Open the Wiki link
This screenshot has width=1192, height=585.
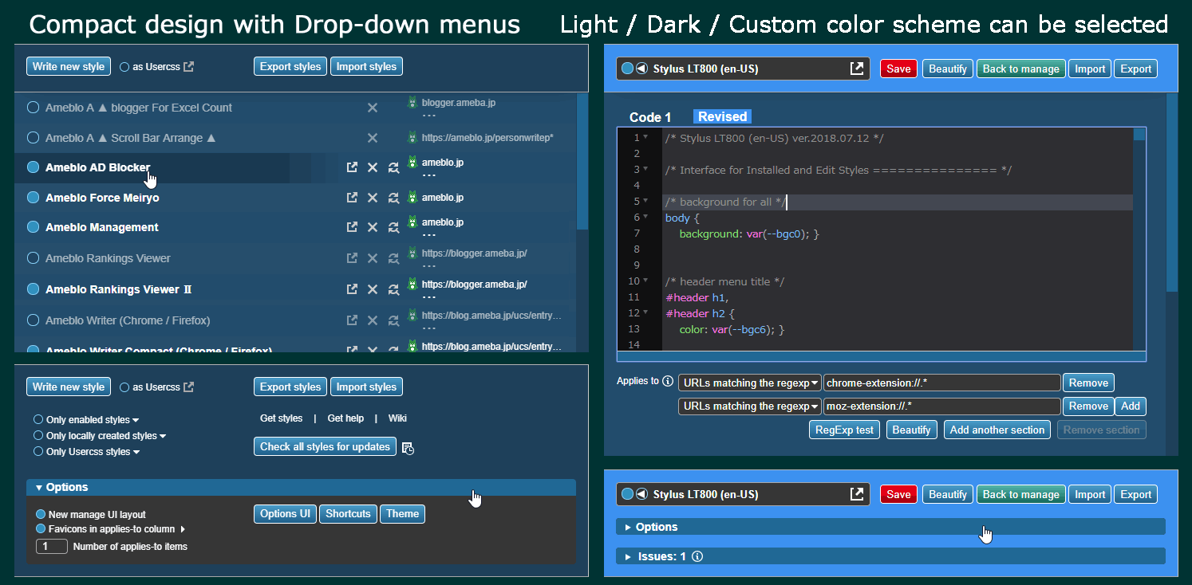397,418
